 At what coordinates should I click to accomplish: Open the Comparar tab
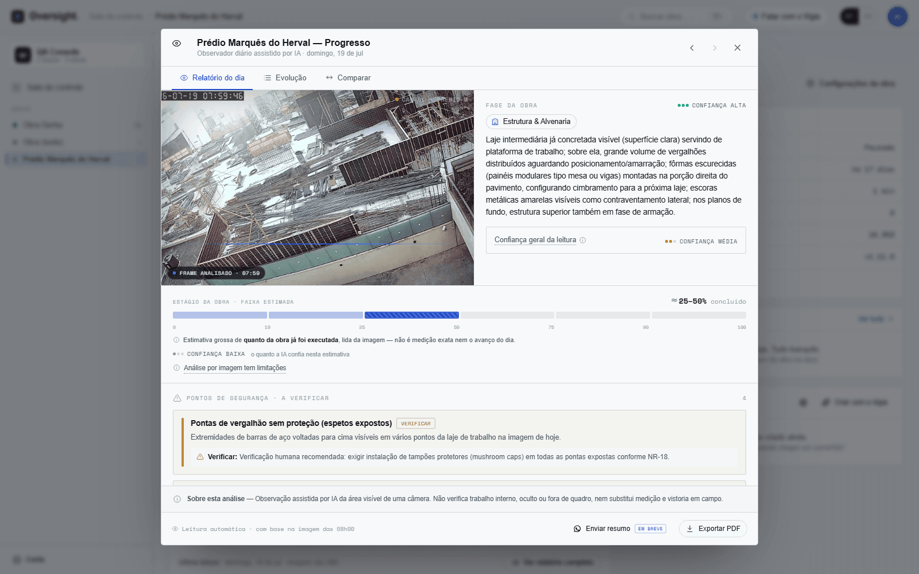pyautogui.click(x=348, y=78)
